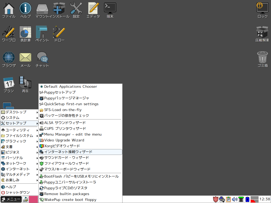Screen dimensions: 271x203
Task: Select Video Upgrade Wizard
Action: coord(80,140)
